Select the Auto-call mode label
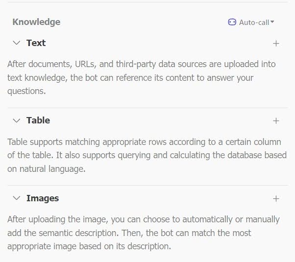 pos(254,23)
